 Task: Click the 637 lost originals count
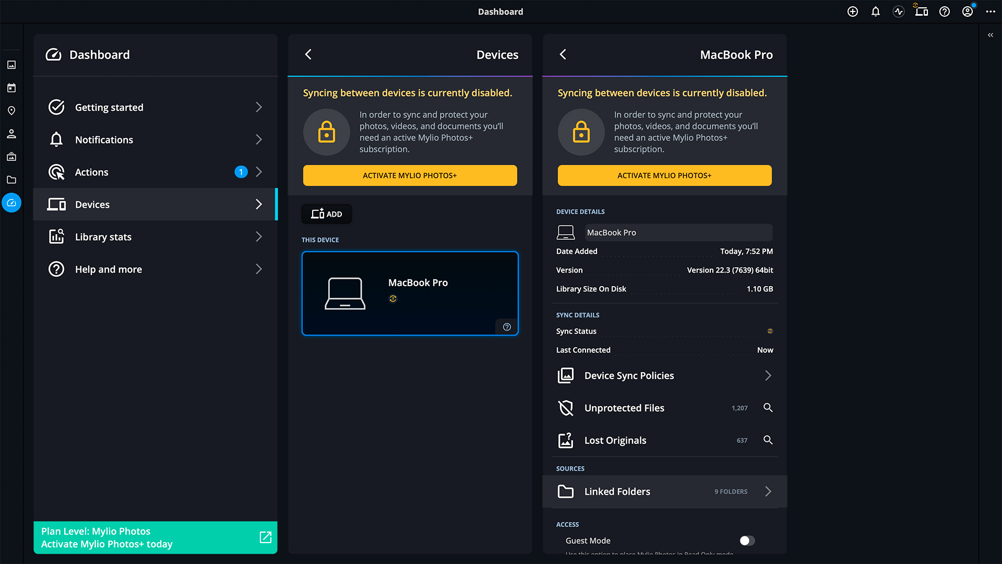(x=742, y=440)
